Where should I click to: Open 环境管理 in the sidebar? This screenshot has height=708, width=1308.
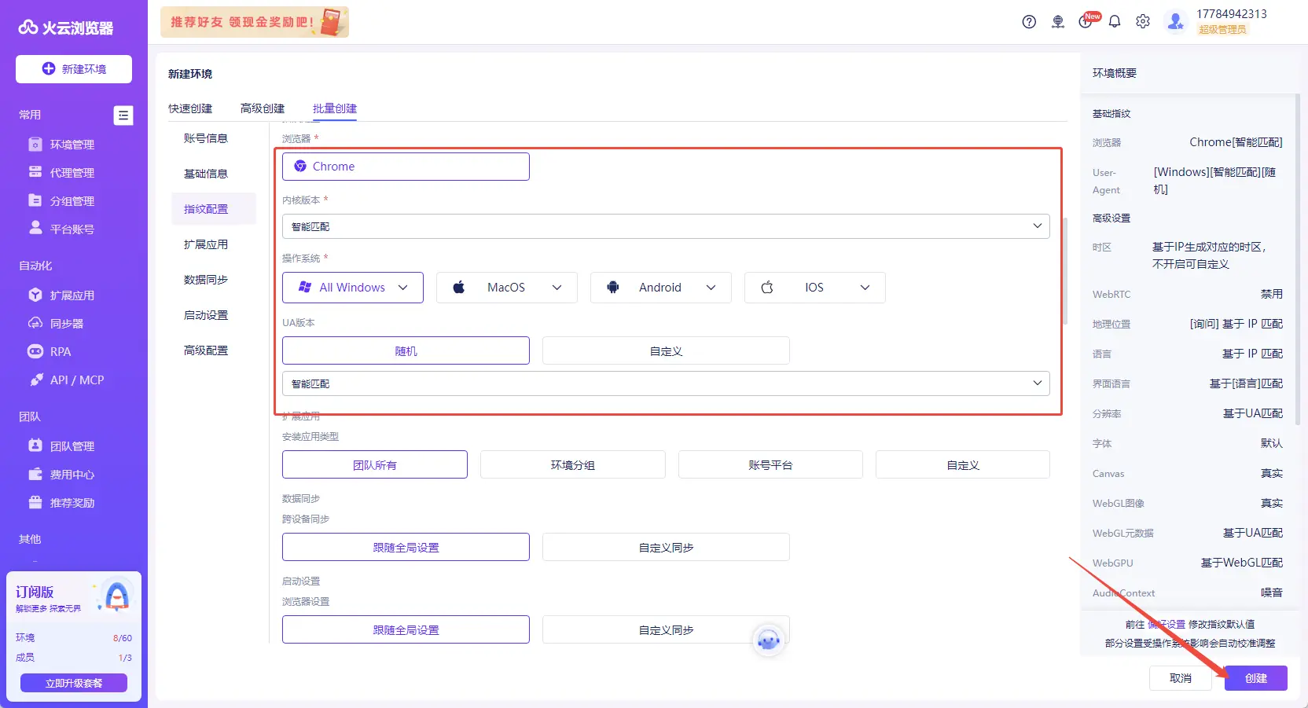74,145
